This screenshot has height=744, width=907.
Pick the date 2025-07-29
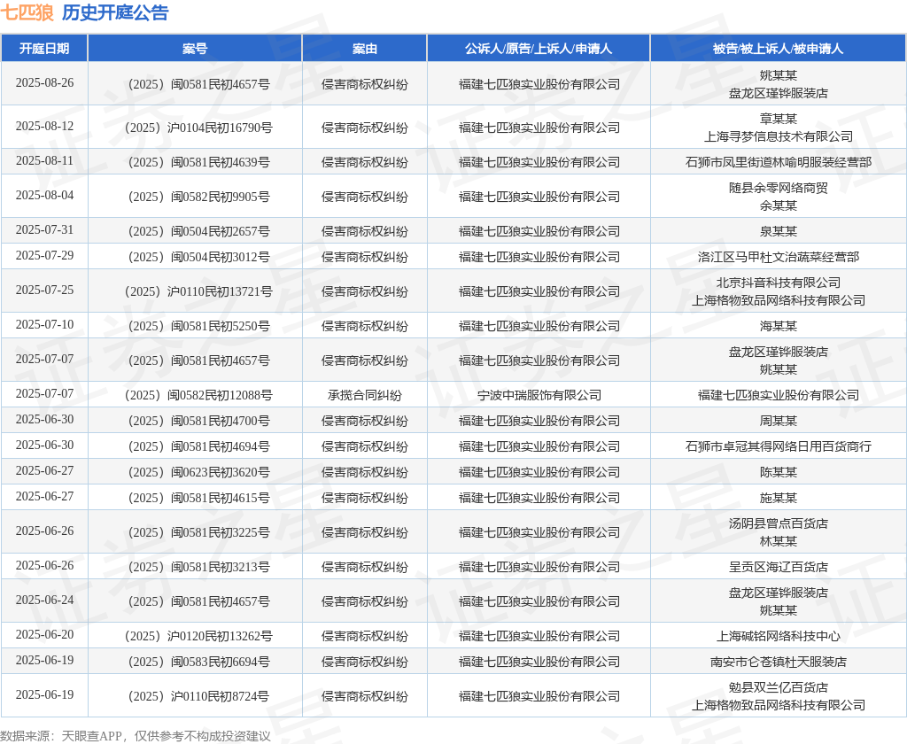(44, 256)
